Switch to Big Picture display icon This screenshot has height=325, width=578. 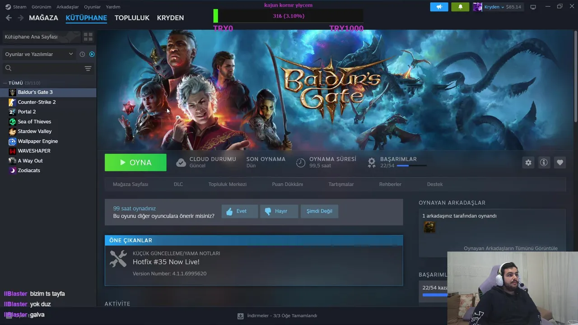click(x=533, y=7)
